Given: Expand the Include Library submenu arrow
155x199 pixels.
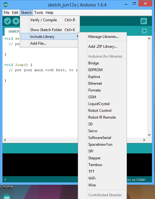Looking at the screenshot, I should (x=77, y=36).
